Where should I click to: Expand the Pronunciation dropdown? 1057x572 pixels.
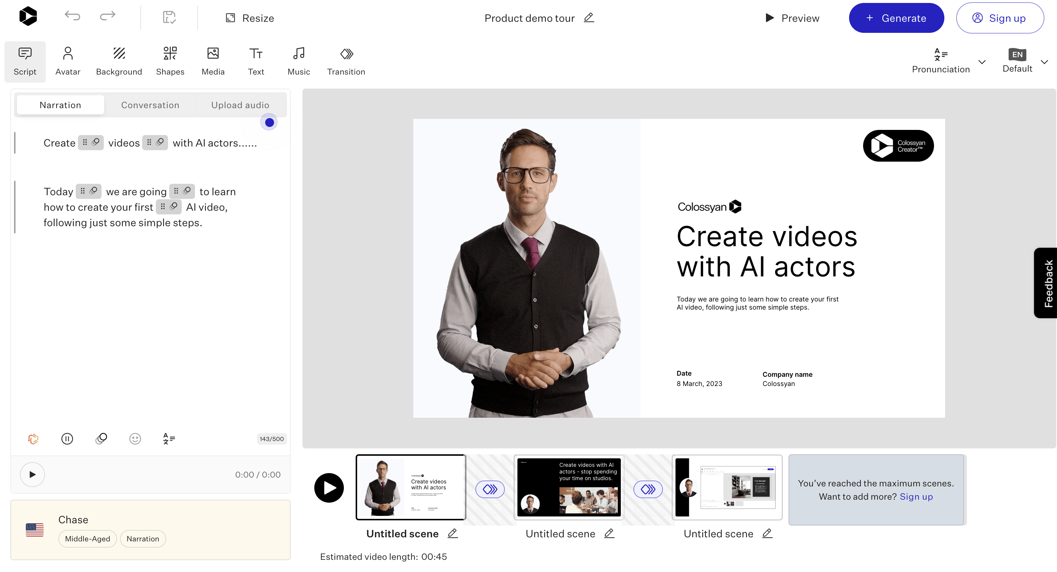tap(982, 62)
